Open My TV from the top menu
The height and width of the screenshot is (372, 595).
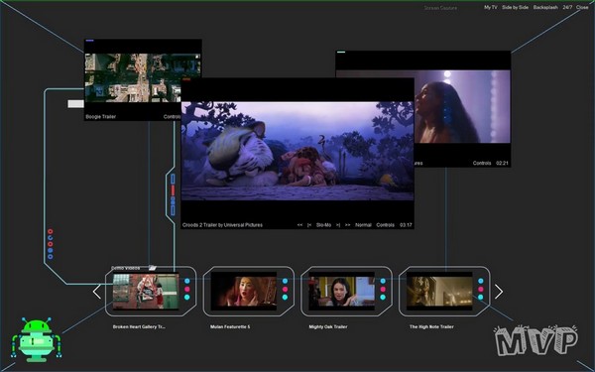(x=490, y=7)
